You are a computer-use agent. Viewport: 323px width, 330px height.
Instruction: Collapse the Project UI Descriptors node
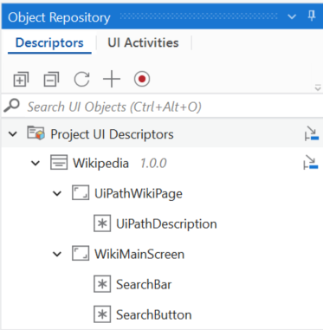(x=13, y=134)
